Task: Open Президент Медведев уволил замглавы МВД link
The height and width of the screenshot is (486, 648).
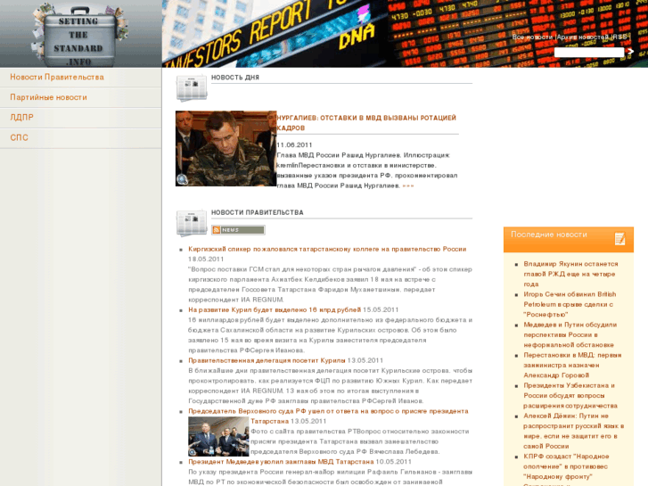Action: (x=281, y=462)
